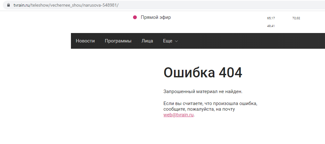Select the URL text in address bar
The height and width of the screenshot is (144, 325).
pos(66,5)
